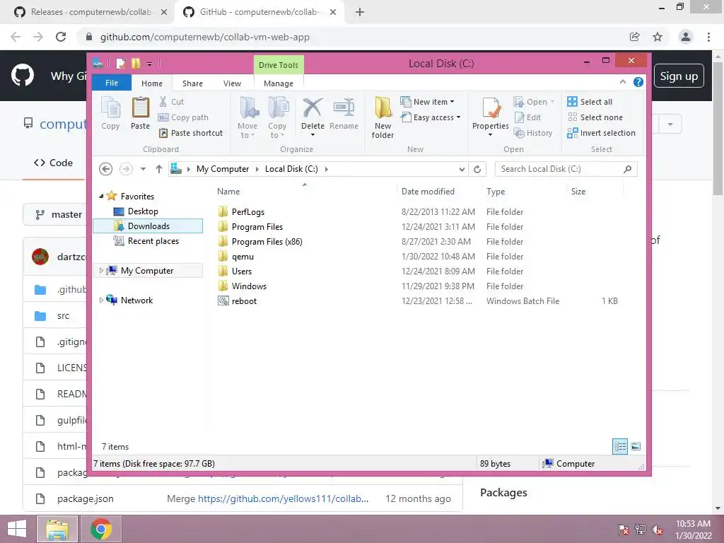Click Select none in the ribbon
Screen dimensions: 724x543
click(595, 117)
